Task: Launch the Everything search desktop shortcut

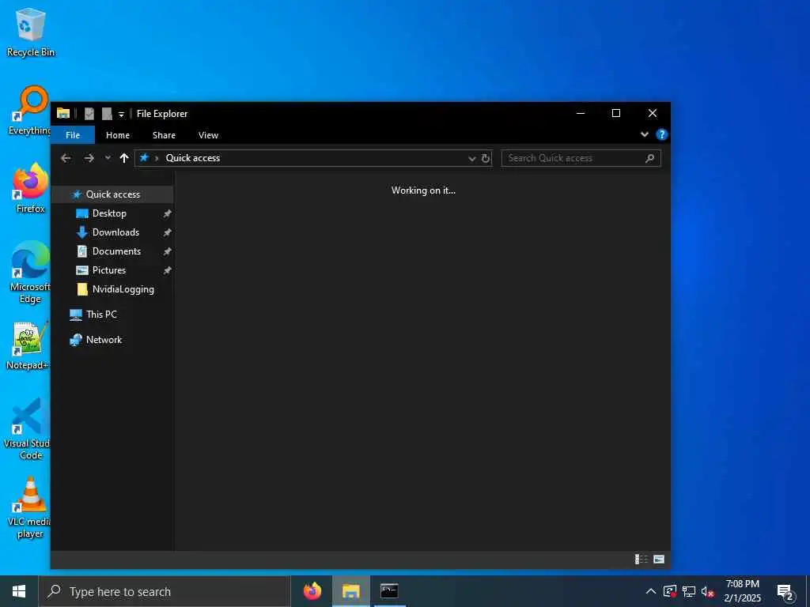Action: [29, 111]
